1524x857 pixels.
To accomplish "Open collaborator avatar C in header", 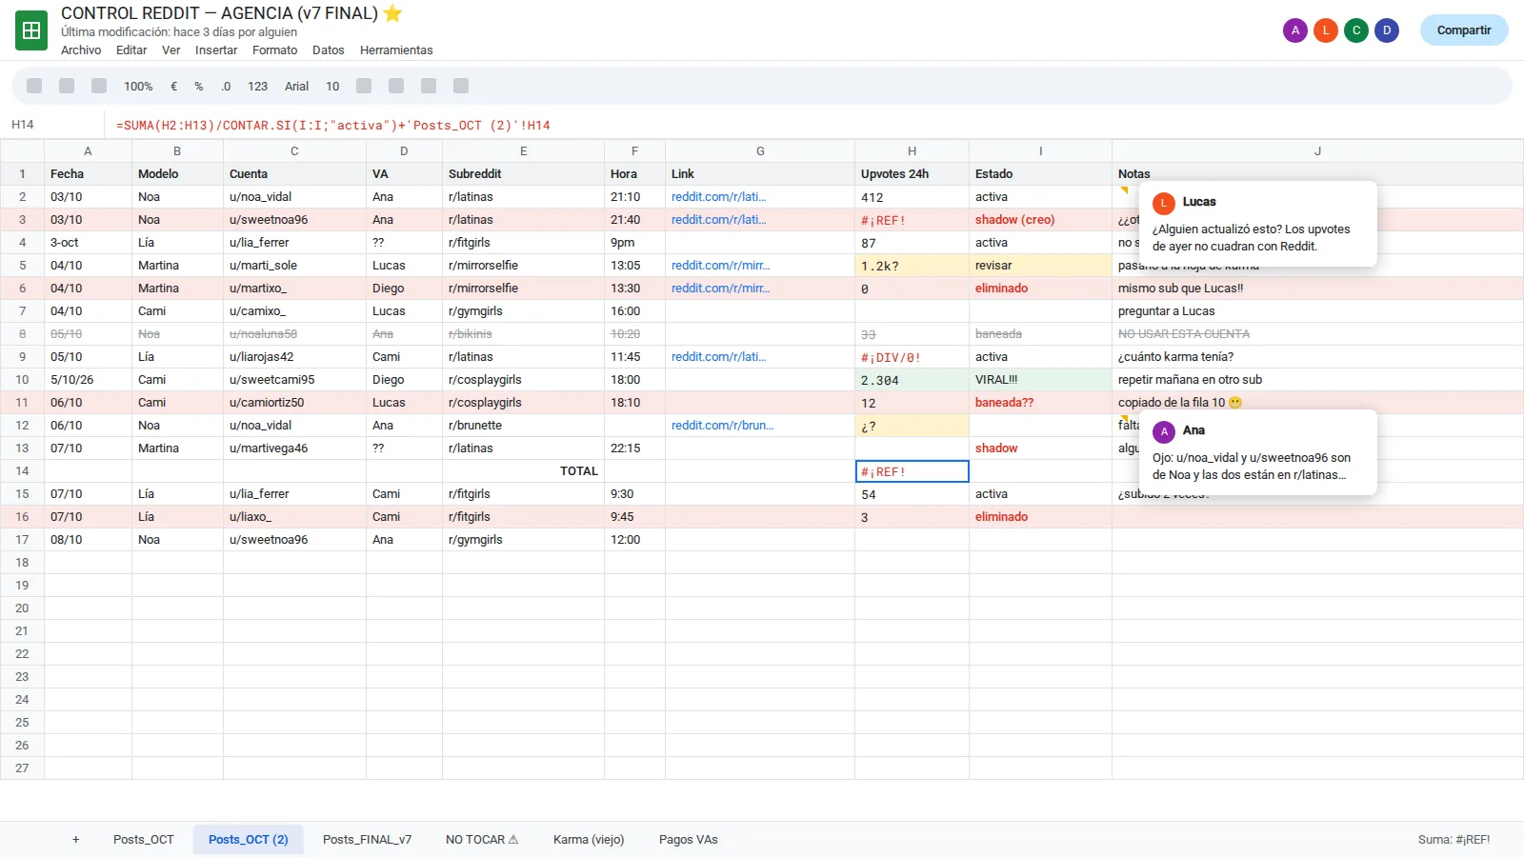I will click(1356, 30).
